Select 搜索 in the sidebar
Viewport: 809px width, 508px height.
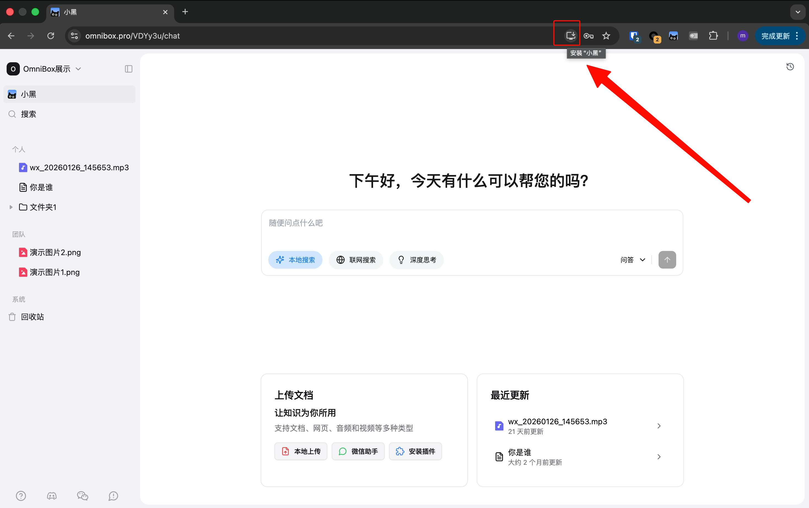(x=28, y=114)
